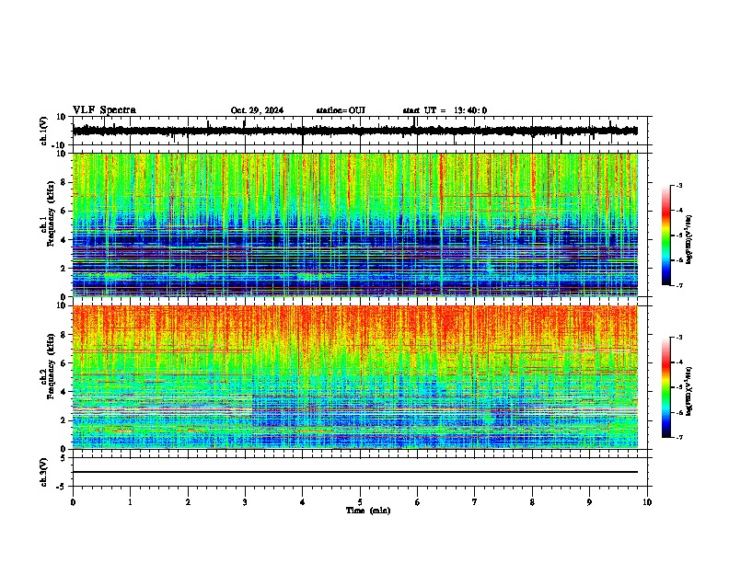Click the "VLF Spectra" plot title

(104, 110)
